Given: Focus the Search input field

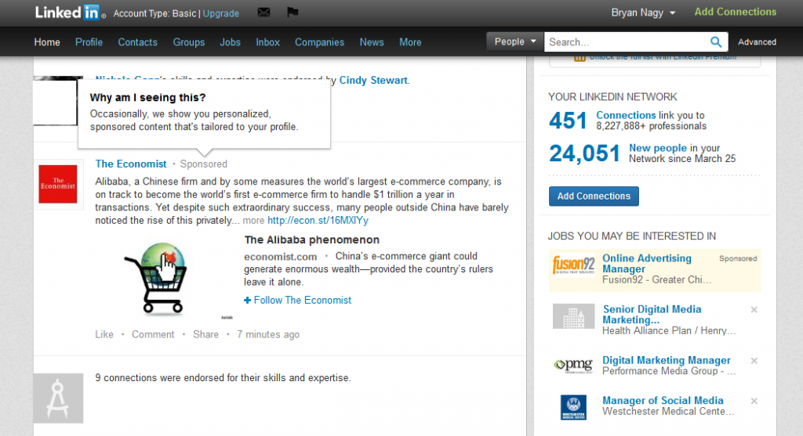Looking at the screenshot, I should (x=627, y=42).
